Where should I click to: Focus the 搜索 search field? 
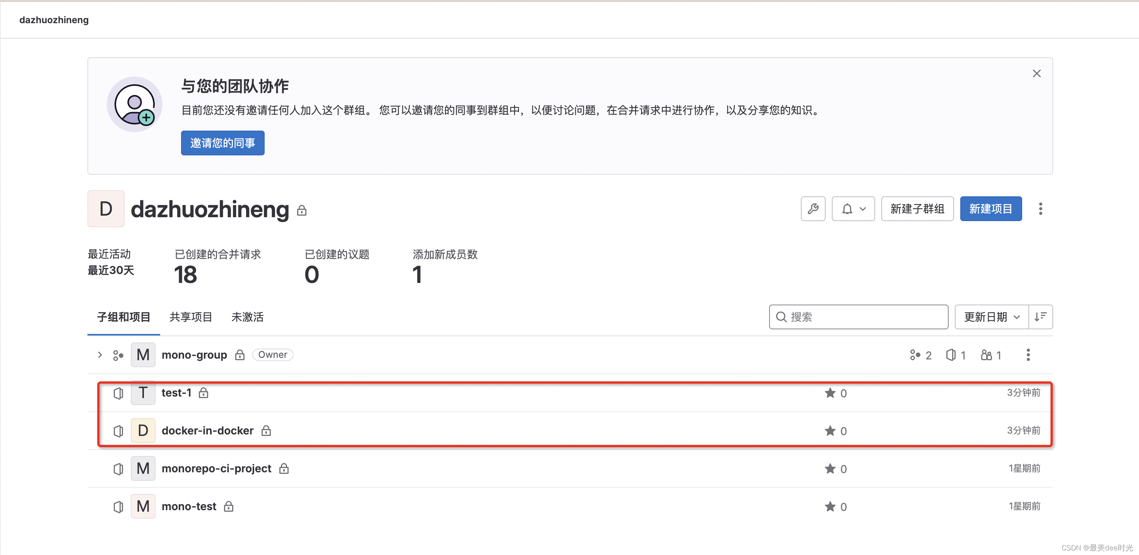click(x=858, y=317)
